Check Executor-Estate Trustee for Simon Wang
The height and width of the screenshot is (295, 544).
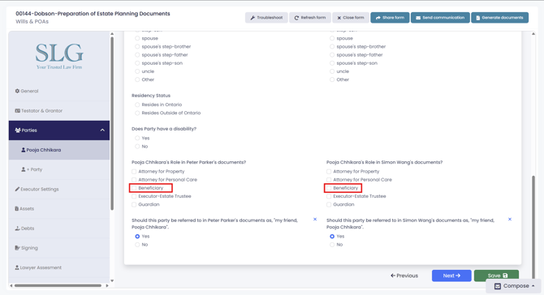tap(329, 196)
